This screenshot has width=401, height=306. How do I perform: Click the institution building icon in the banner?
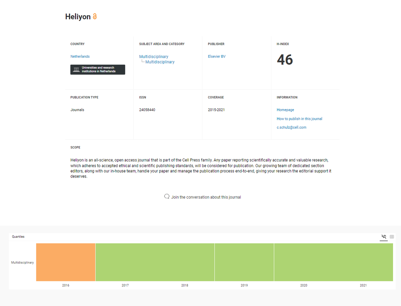click(x=77, y=69)
